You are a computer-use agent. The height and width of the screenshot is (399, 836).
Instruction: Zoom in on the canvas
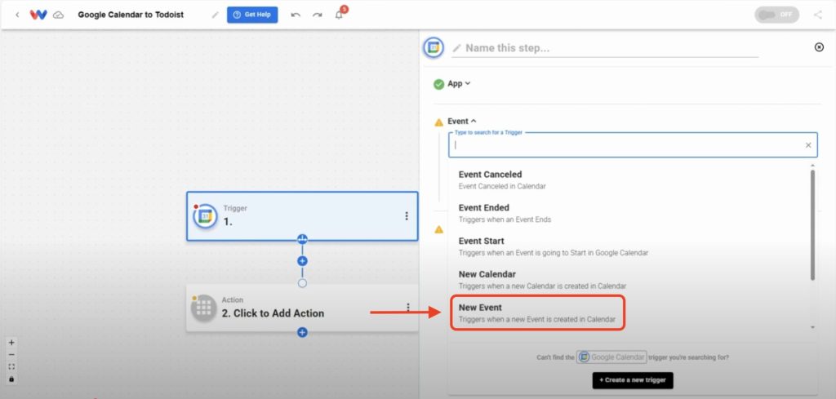coord(11,343)
